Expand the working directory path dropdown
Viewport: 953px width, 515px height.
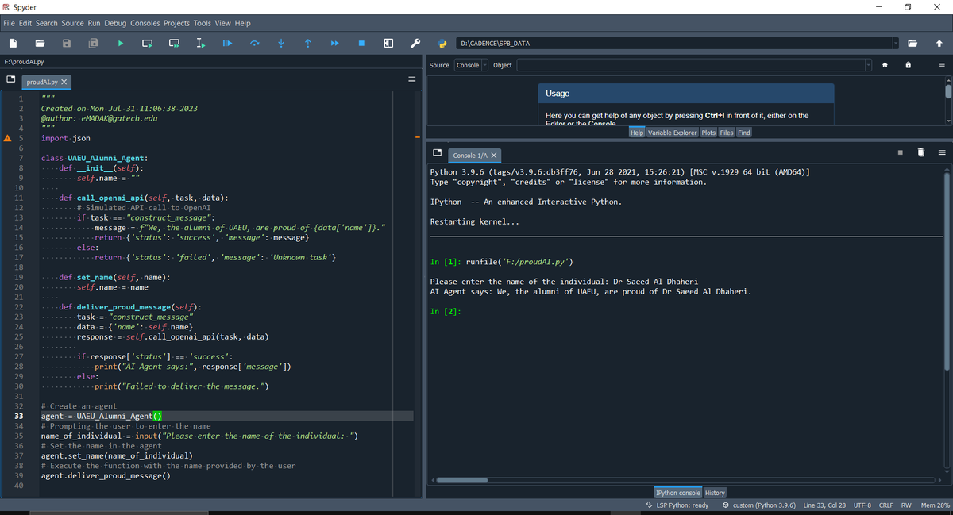[896, 43]
